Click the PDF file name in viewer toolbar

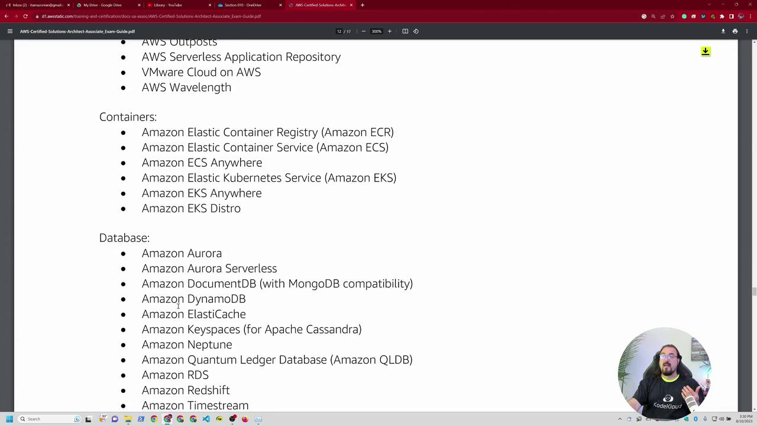tap(77, 31)
